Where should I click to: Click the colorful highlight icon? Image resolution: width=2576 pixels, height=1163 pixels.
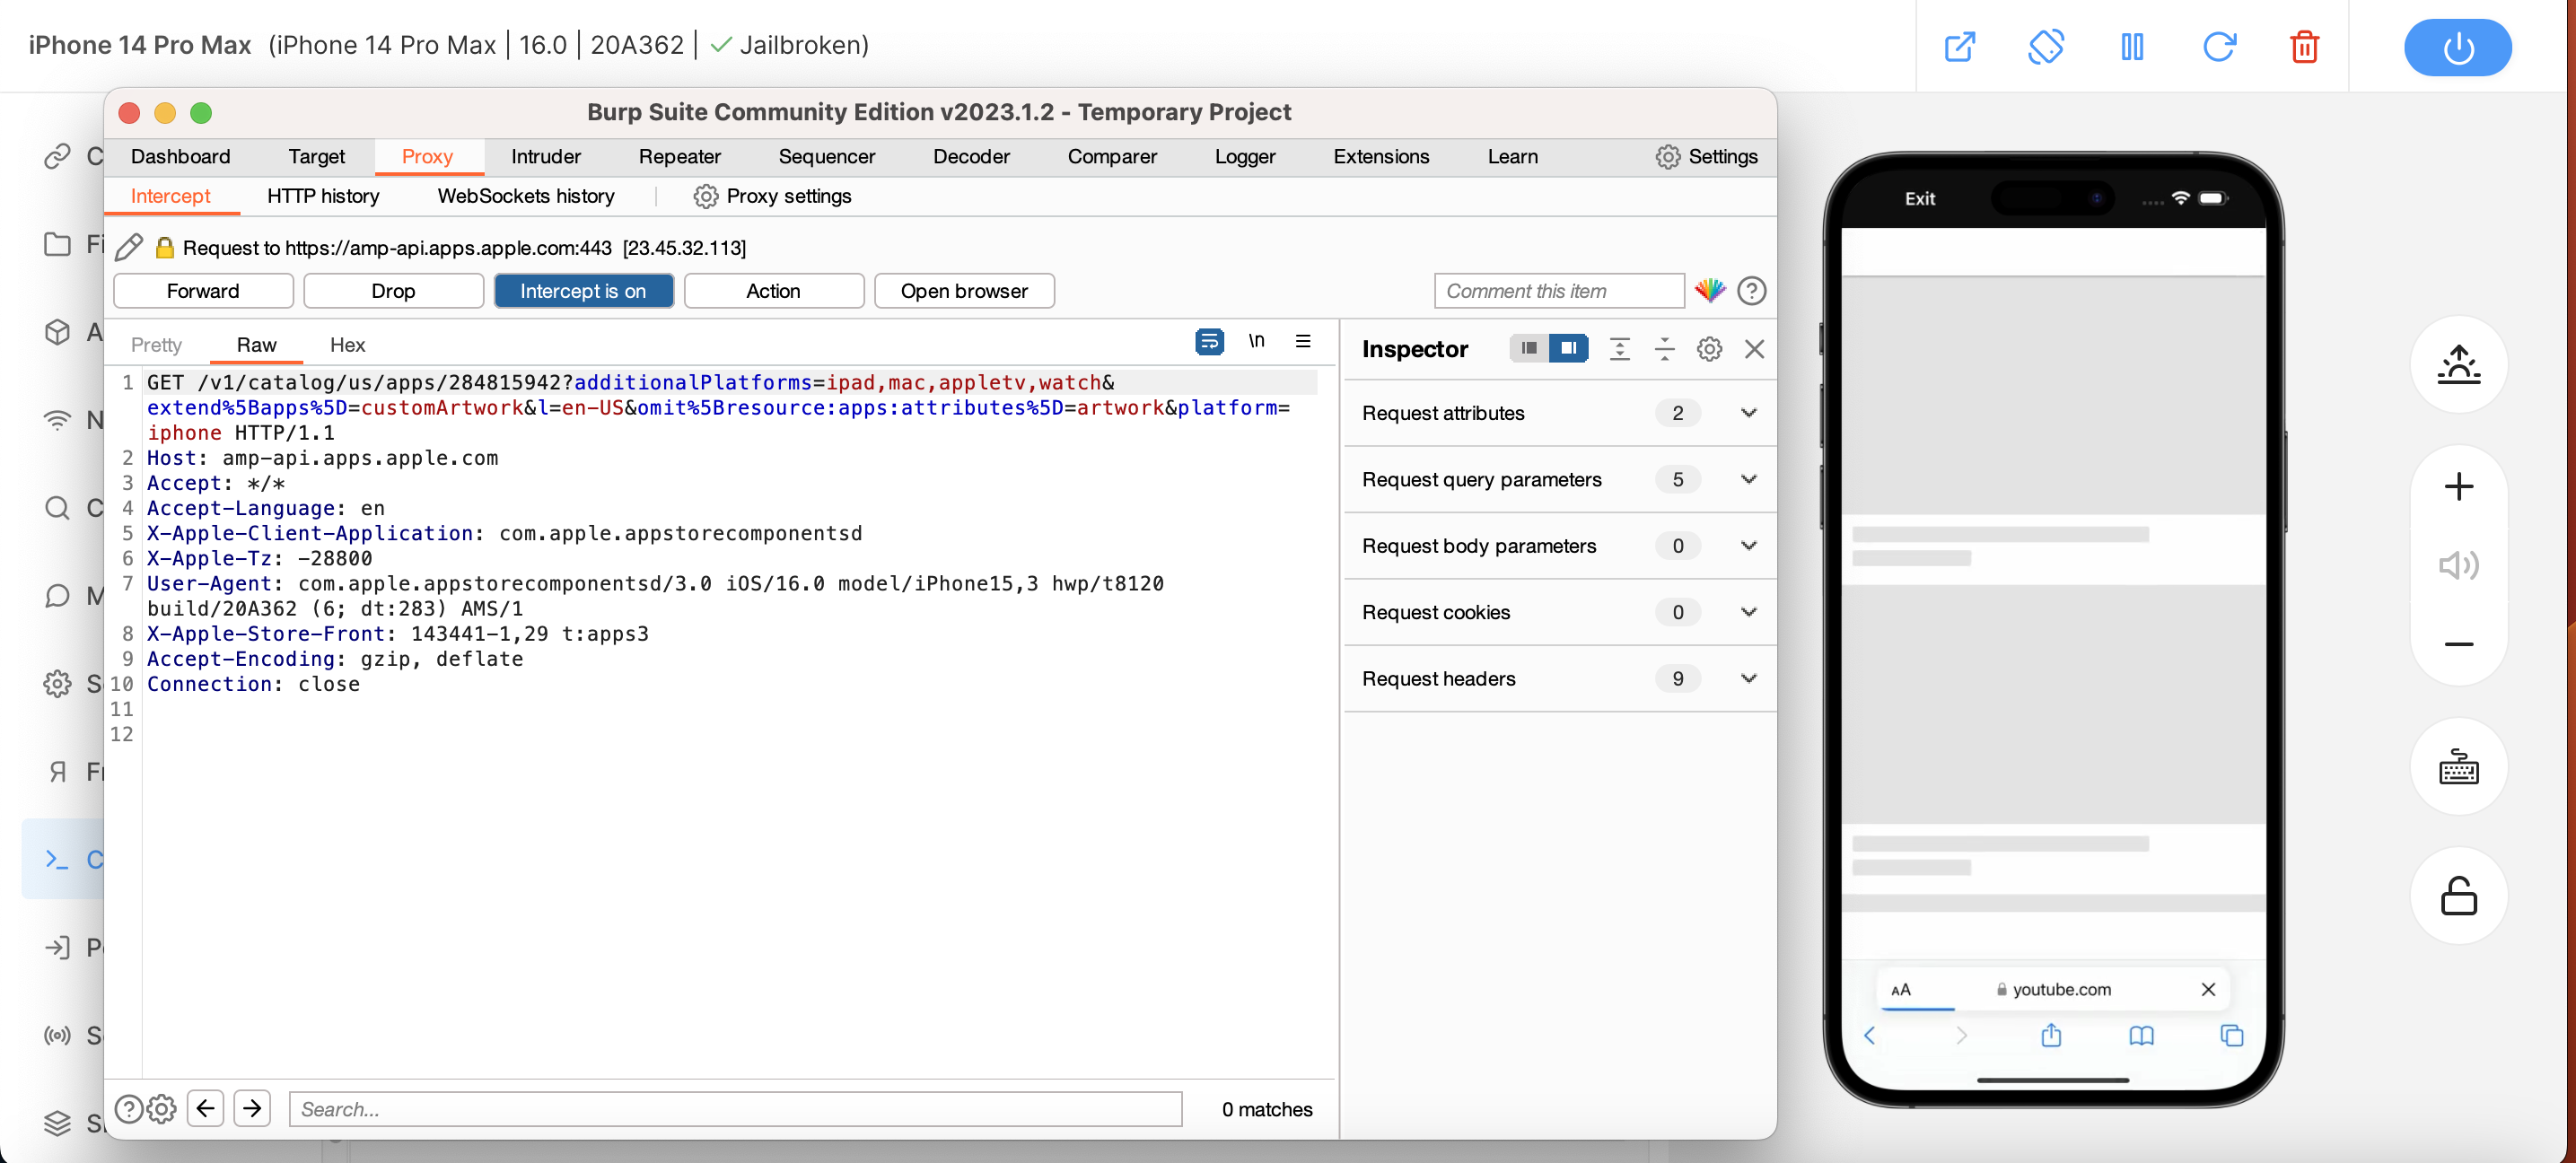1710,291
